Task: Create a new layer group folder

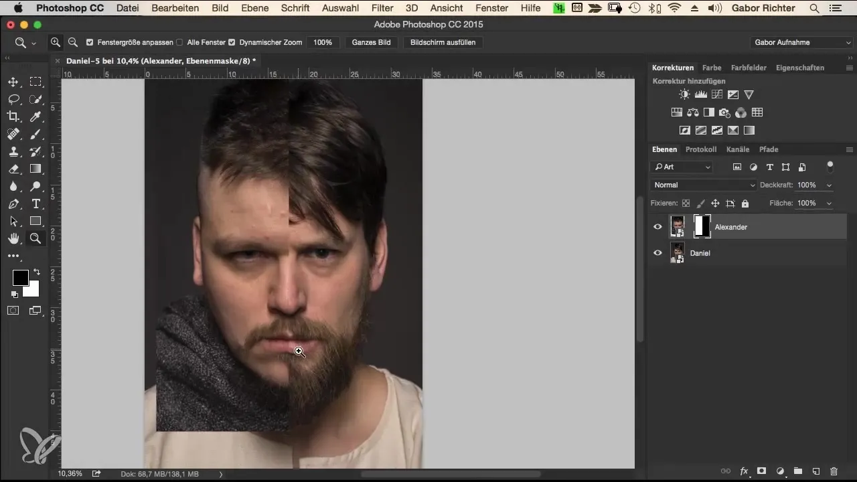Action: coord(798,471)
